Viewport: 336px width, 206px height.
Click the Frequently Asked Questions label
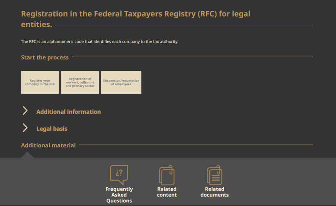119,195
